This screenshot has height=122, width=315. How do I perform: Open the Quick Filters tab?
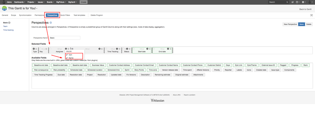click(x=65, y=15)
